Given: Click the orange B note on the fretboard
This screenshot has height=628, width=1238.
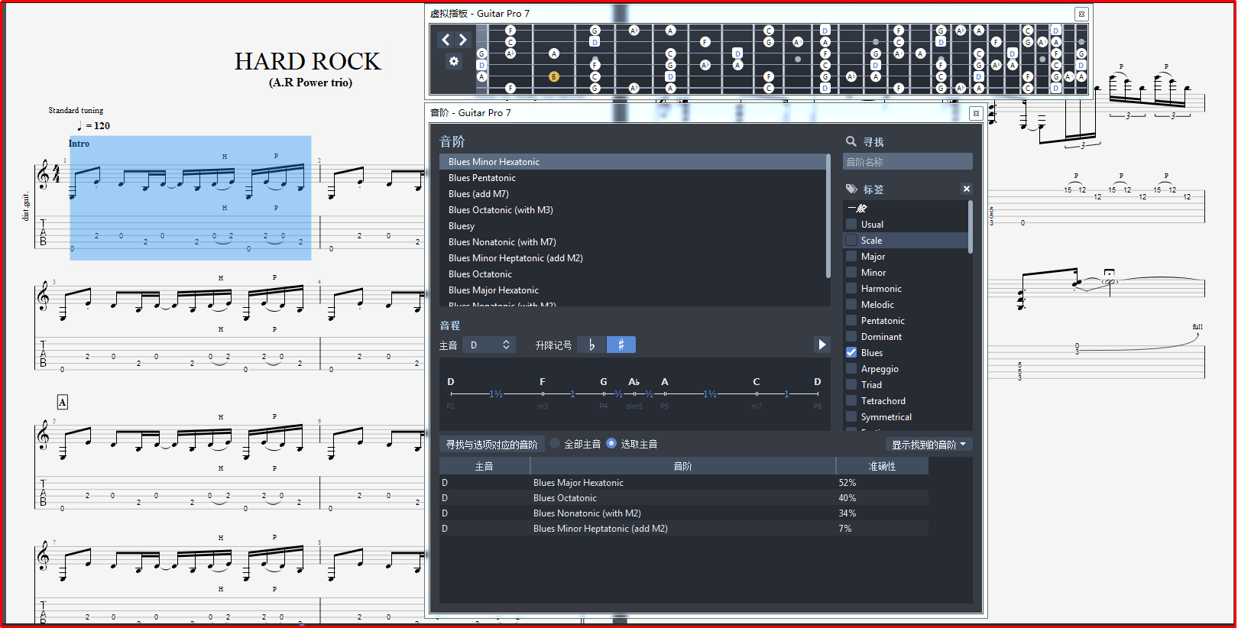Looking at the screenshot, I should click(554, 76).
